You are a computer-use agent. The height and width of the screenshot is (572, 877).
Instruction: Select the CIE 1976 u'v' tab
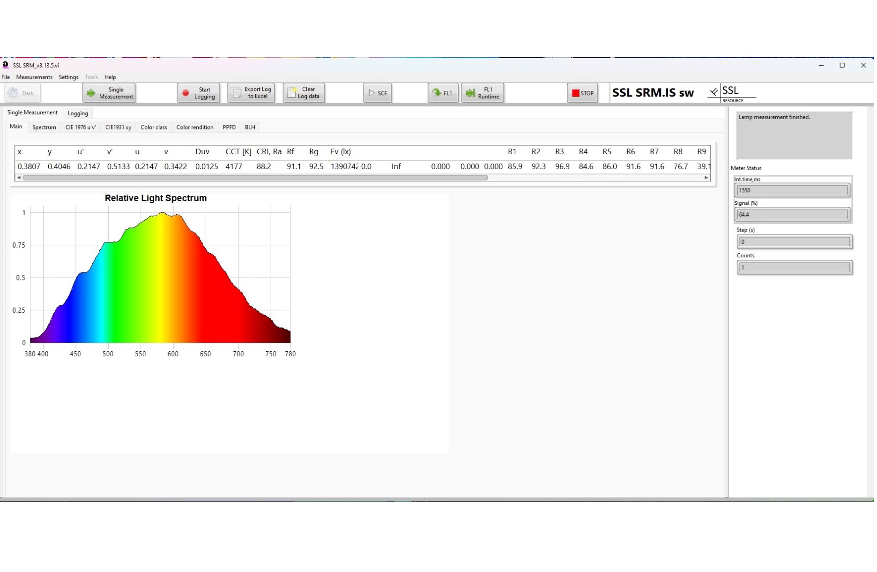click(x=81, y=128)
